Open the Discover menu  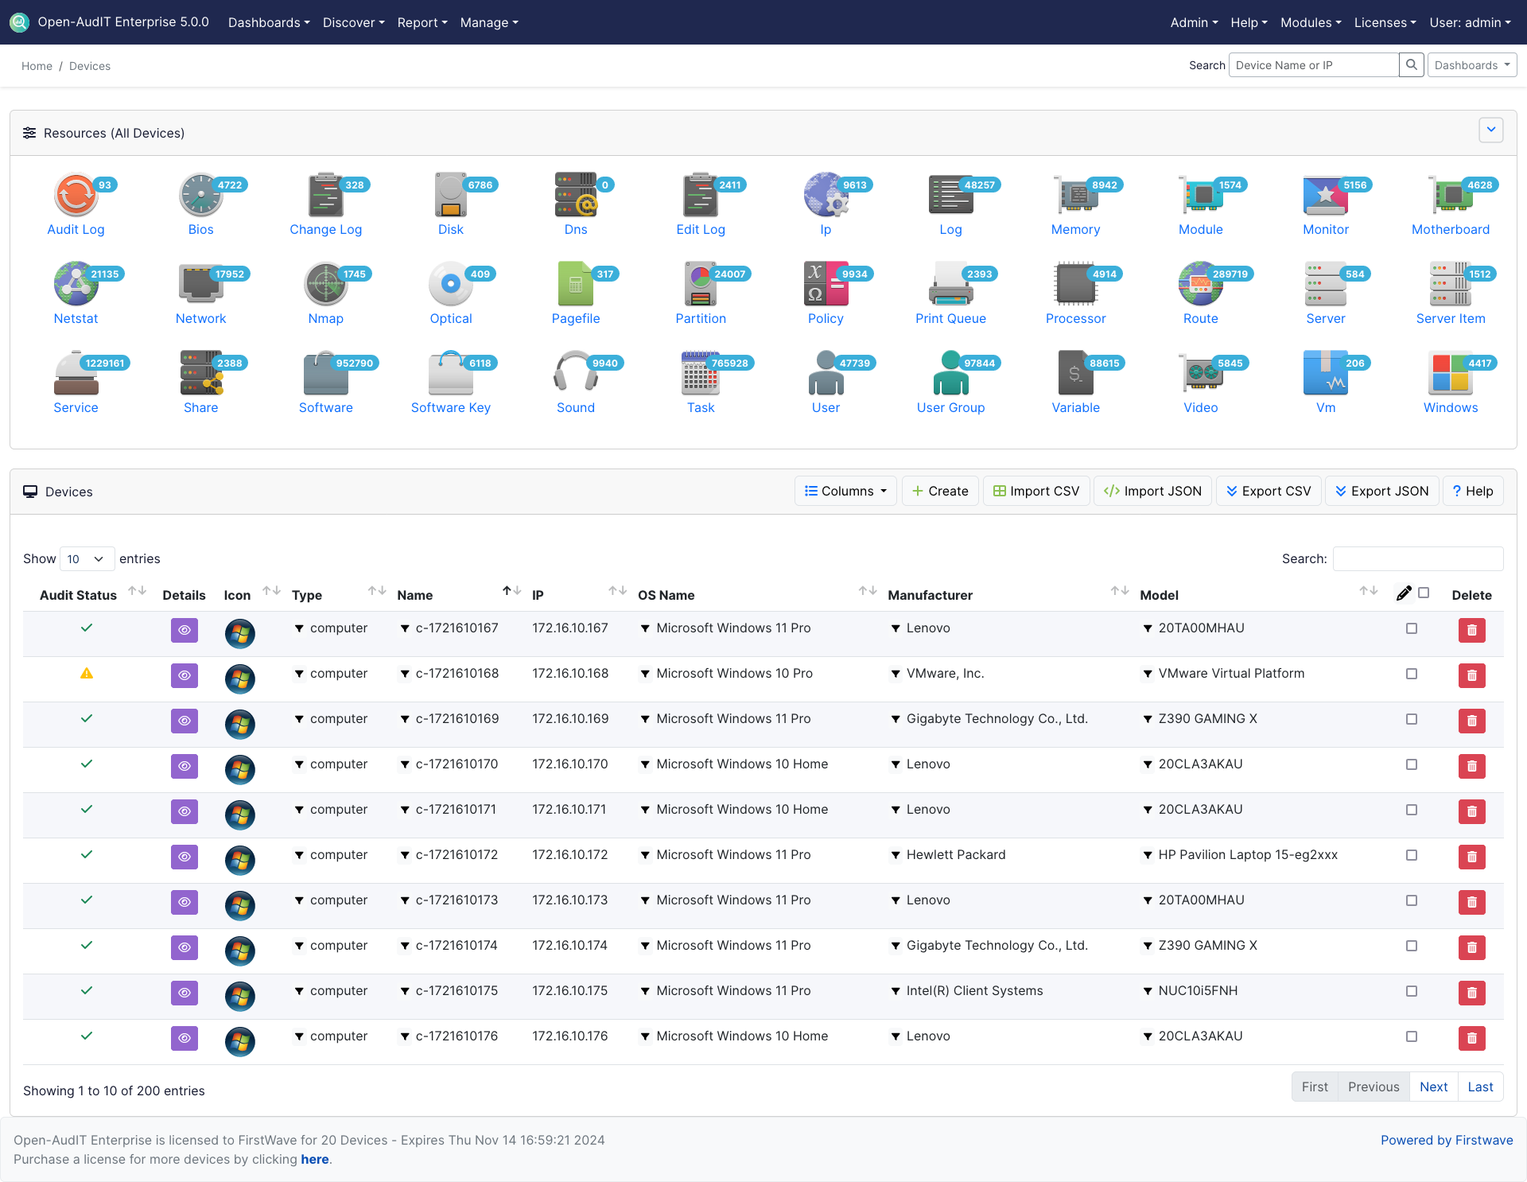pyautogui.click(x=353, y=22)
